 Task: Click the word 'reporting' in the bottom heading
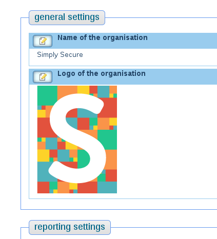(x=52, y=227)
